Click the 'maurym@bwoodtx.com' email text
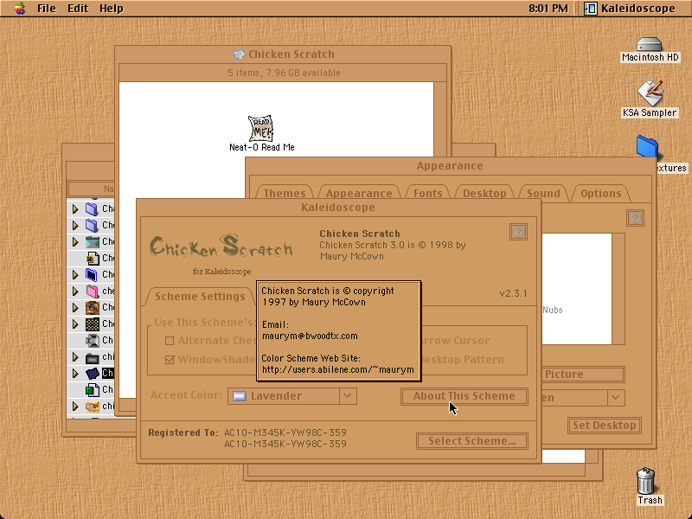692x519 pixels. pos(310,336)
